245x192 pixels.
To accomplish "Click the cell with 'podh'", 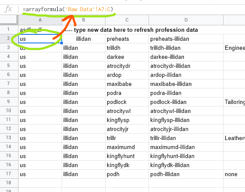I will 127,174.
